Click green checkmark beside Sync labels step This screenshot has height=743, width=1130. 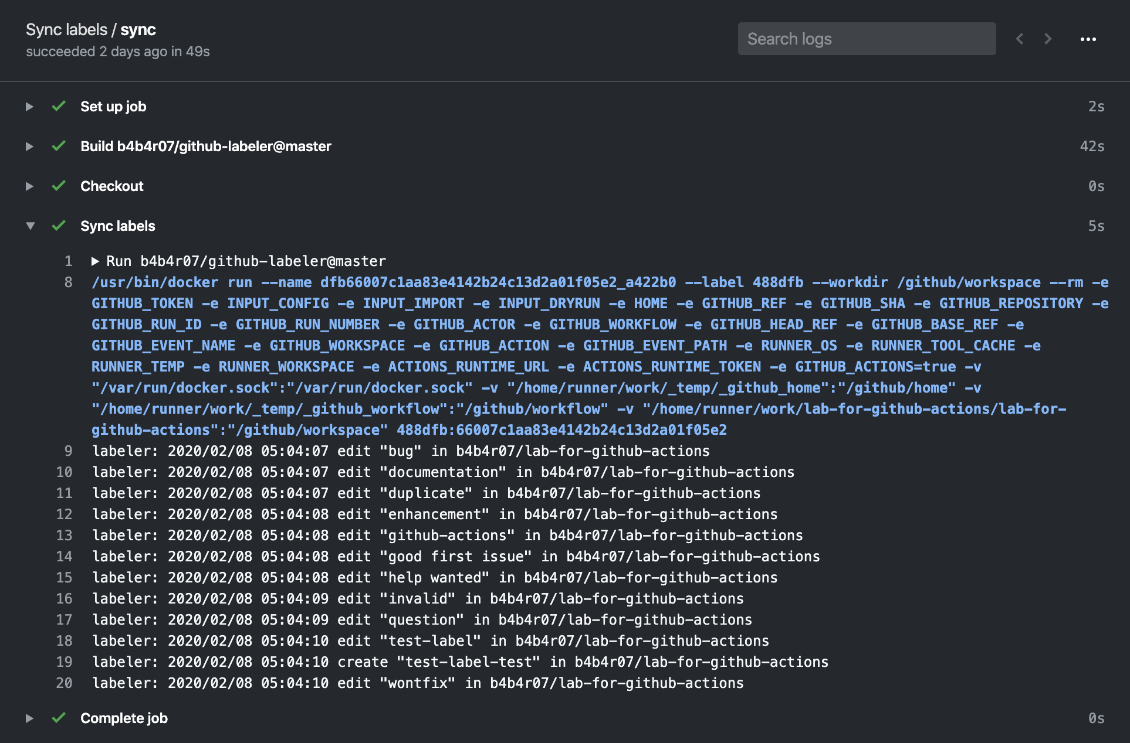tap(59, 226)
